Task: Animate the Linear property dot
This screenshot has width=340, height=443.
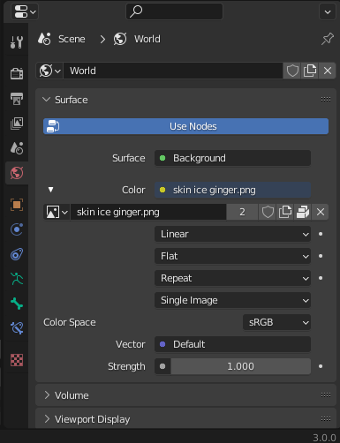Action: click(321, 234)
